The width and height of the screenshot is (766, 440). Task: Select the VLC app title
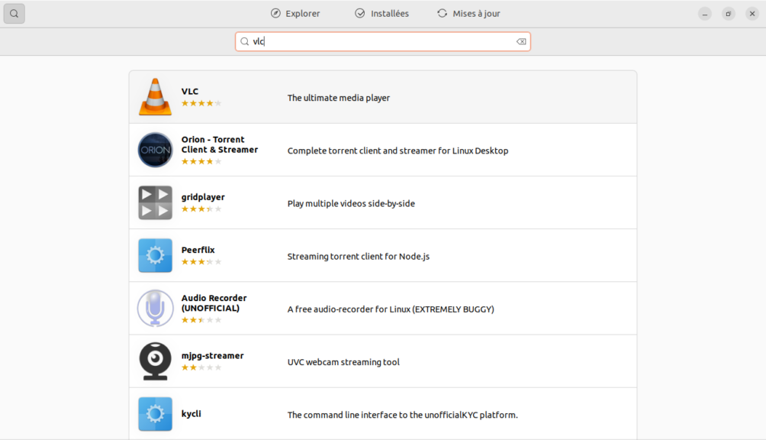(x=189, y=92)
